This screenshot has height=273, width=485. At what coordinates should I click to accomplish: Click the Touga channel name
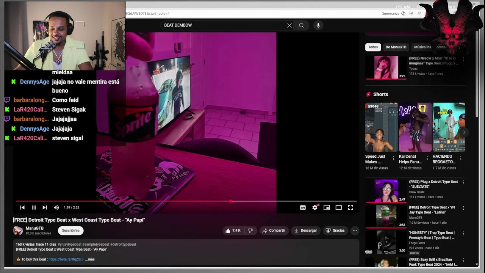click(x=413, y=69)
